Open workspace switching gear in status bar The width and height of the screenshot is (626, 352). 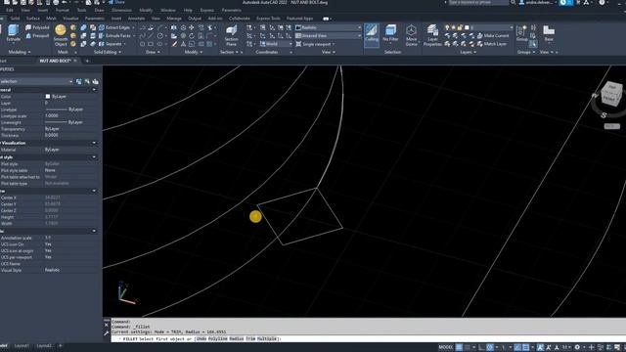coord(577,347)
